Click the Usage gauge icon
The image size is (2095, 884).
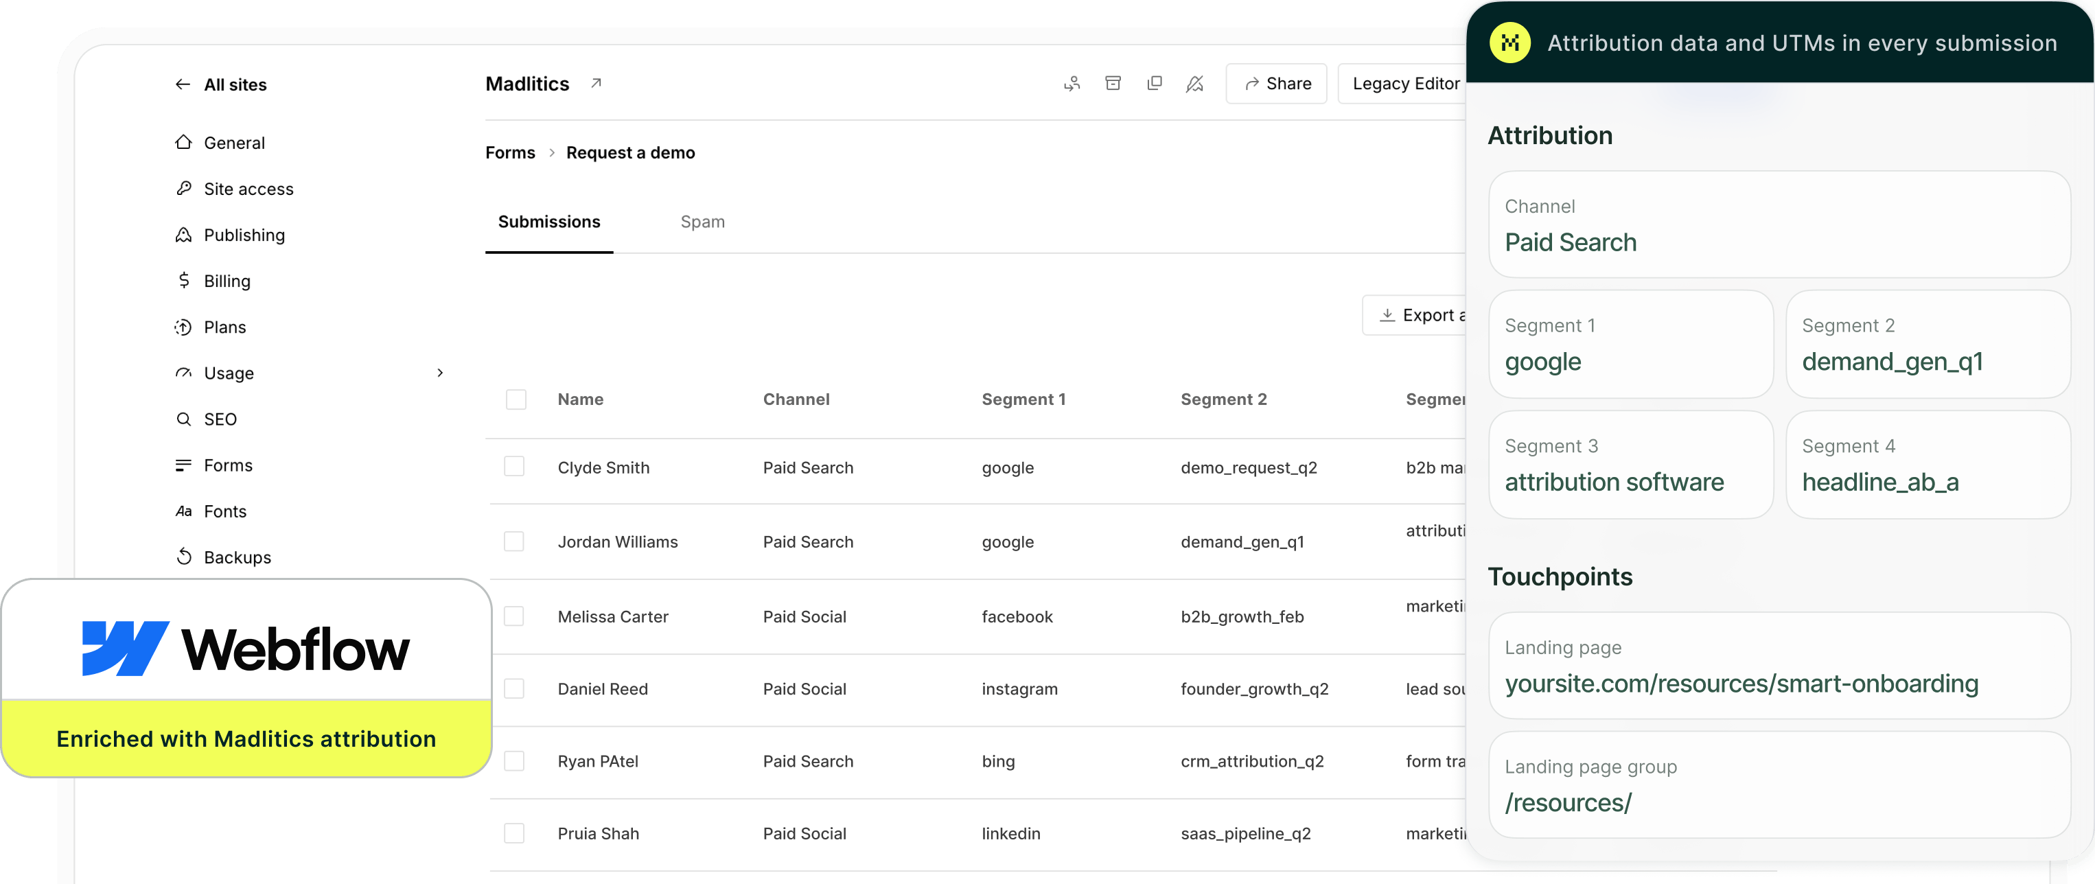point(184,373)
